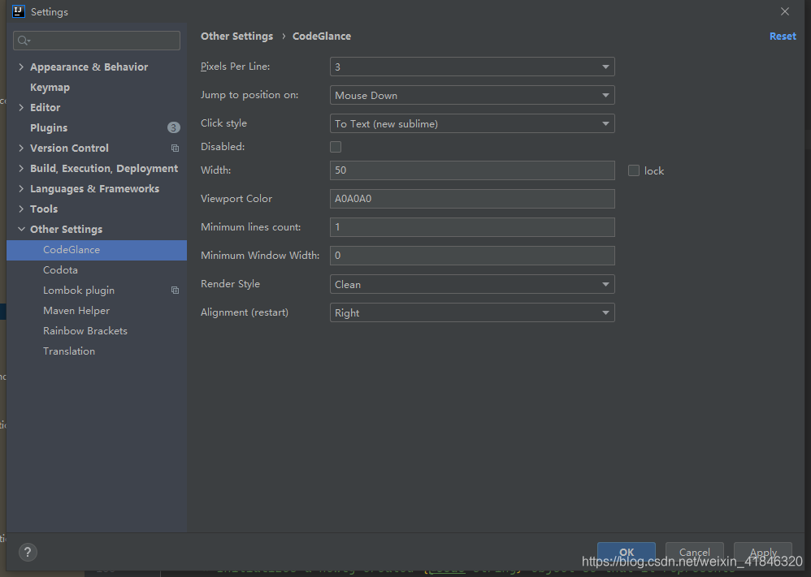The width and height of the screenshot is (811, 577).
Task: Open the Pixels Per Line dropdown
Action: pyautogui.click(x=472, y=67)
